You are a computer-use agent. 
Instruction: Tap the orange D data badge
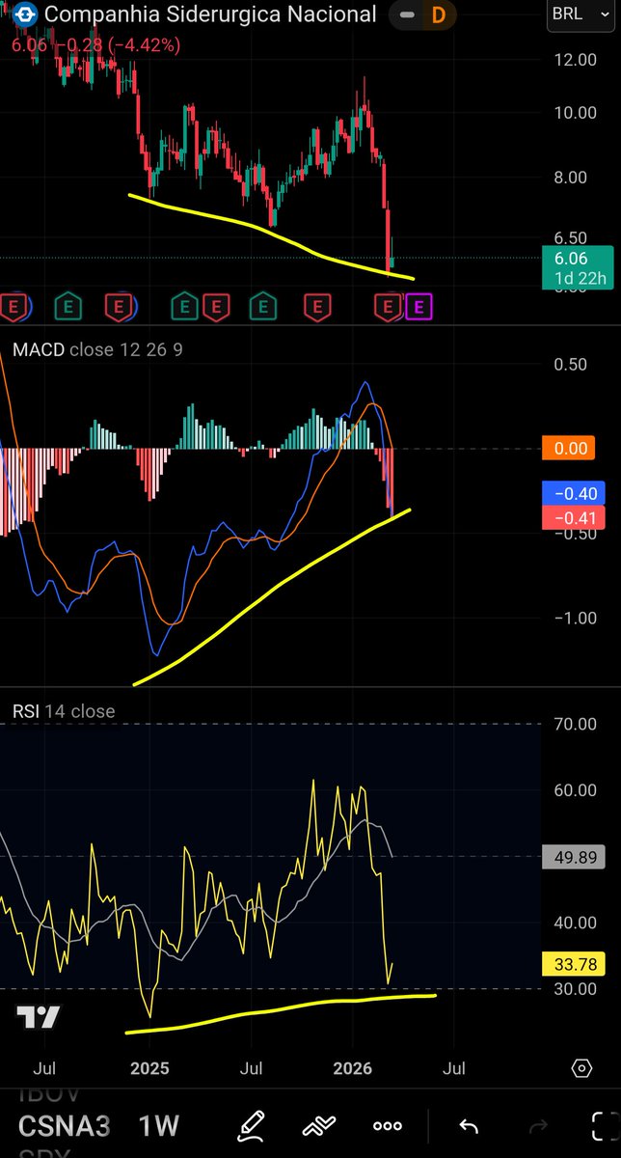tap(439, 14)
